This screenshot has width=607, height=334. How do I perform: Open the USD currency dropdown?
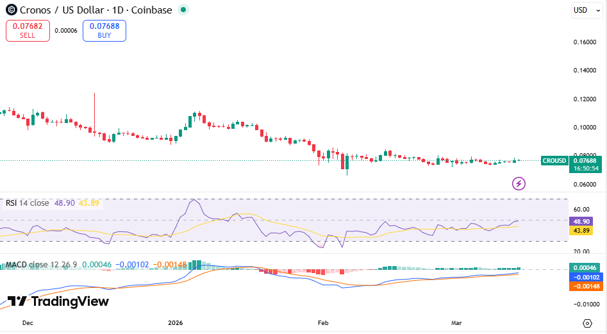tap(587, 10)
